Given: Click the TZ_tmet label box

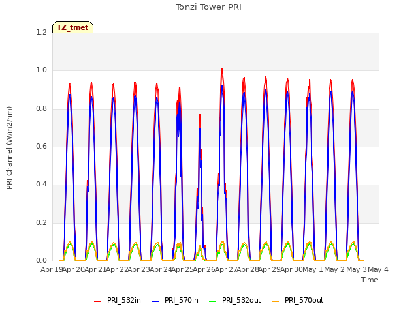Looking at the screenshot, I should 72,27.
